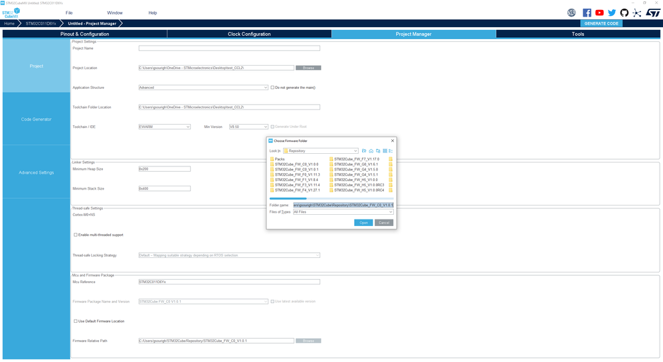Image resolution: width=663 pixels, height=362 pixels.
Task: Open Files of Types dropdown
Action: point(343,211)
